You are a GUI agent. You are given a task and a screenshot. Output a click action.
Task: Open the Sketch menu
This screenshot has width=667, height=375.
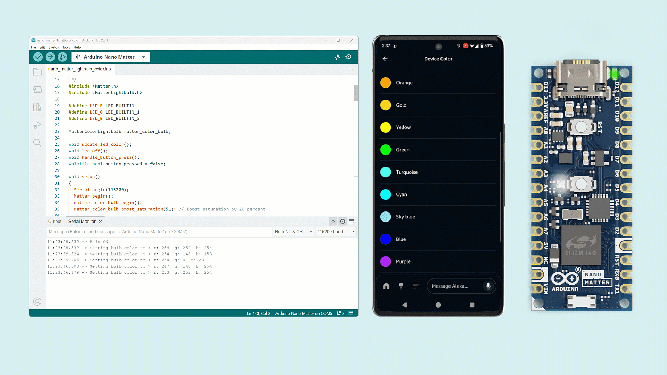[x=53, y=47]
